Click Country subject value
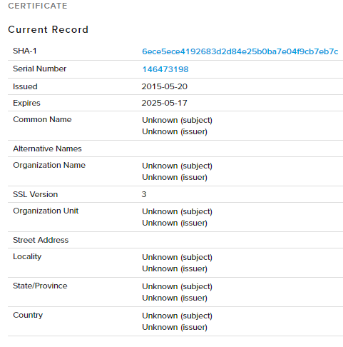Screen dimensions: 343x347 177,316
